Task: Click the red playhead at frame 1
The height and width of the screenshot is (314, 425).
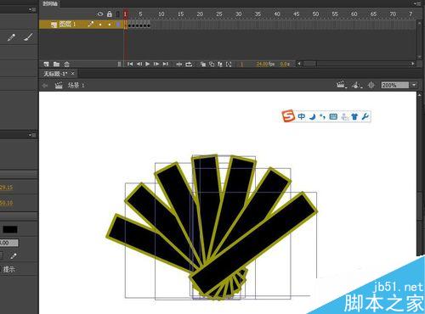Action: [125, 14]
